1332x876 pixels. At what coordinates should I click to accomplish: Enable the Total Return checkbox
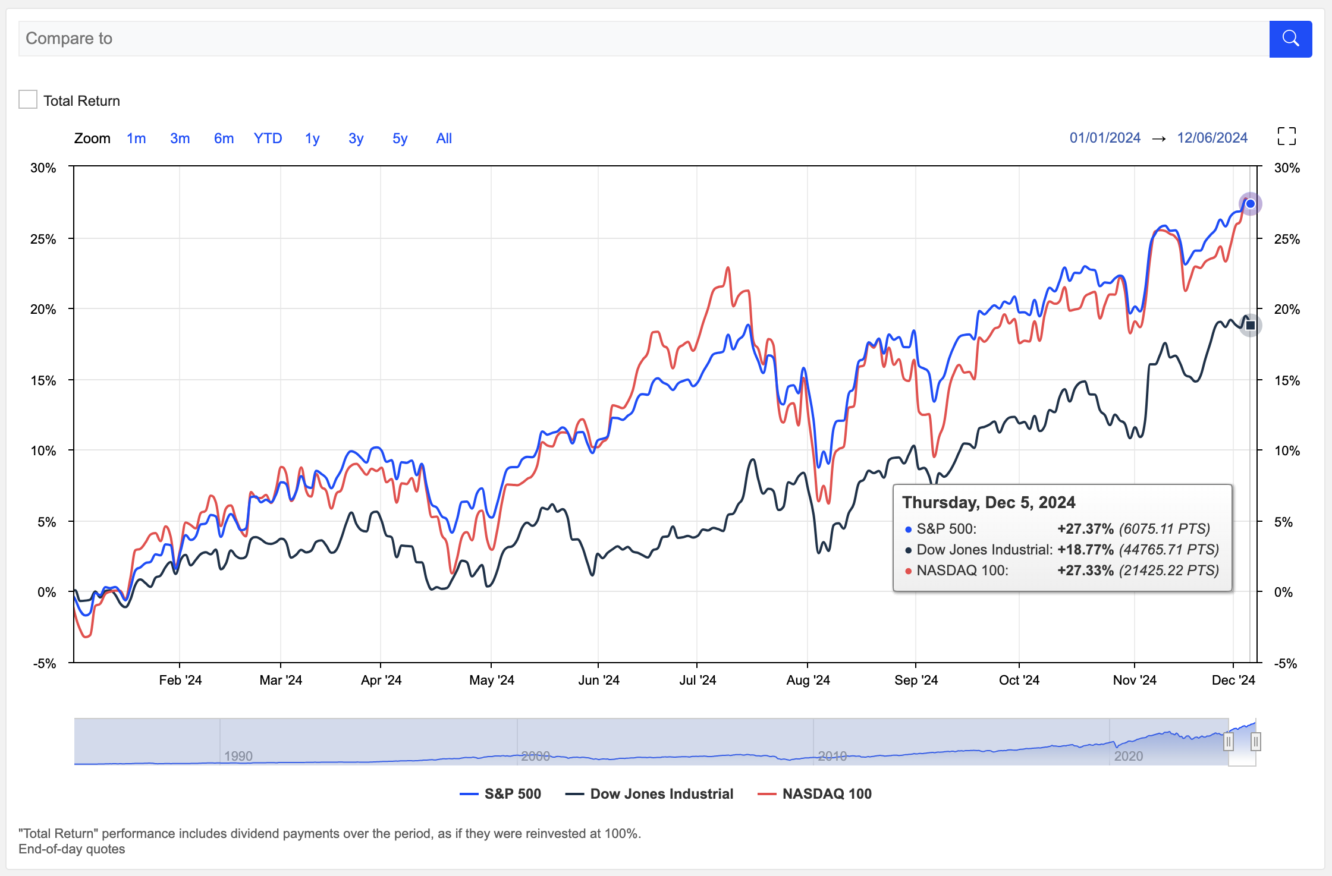[x=28, y=99]
